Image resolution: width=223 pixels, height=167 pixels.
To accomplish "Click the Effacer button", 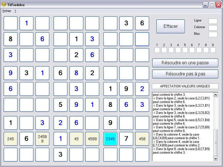I will point(171,26).
